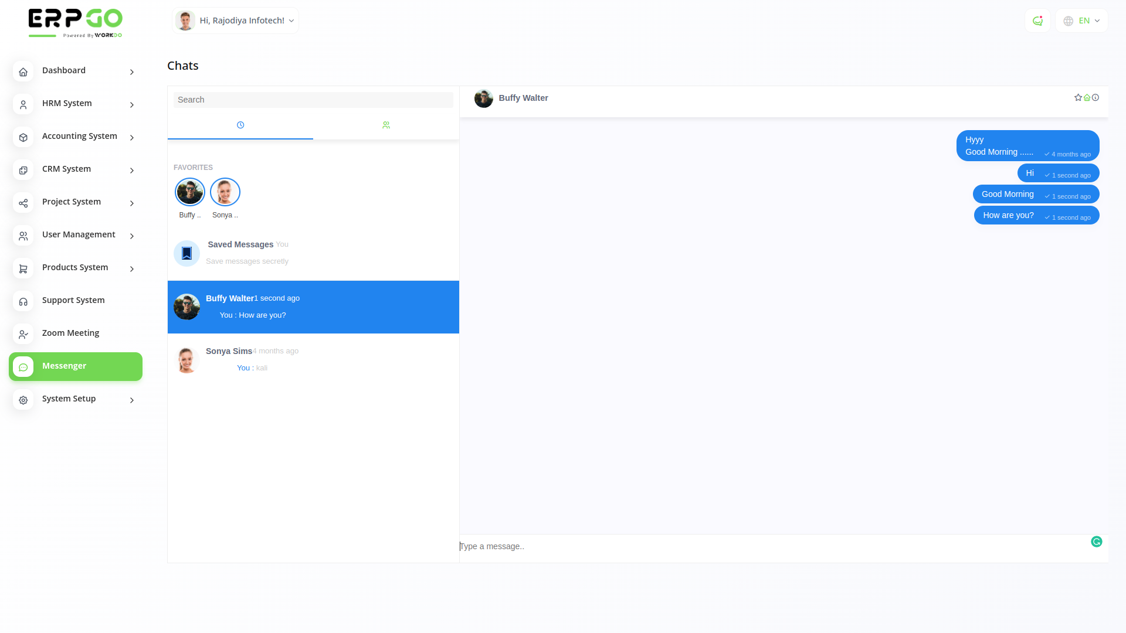This screenshot has height=633, width=1126.
Task: Click the Grammarly icon in message box
Action: tap(1096, 542)
